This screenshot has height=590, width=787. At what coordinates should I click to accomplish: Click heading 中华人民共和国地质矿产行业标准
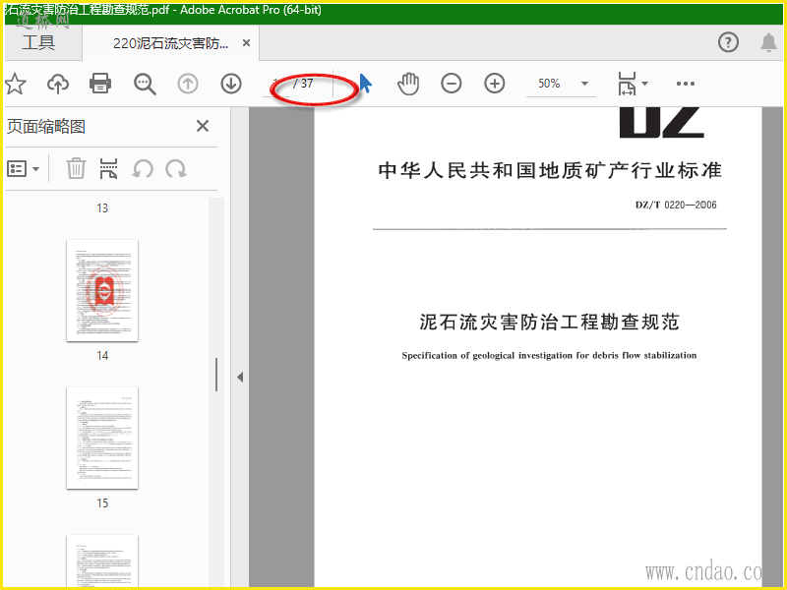(550, 170)
